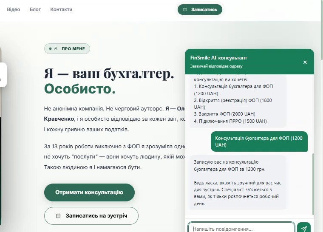Click the Записатись header button
The height and width of the screenshot is (232, 323).
click(200, 9)
